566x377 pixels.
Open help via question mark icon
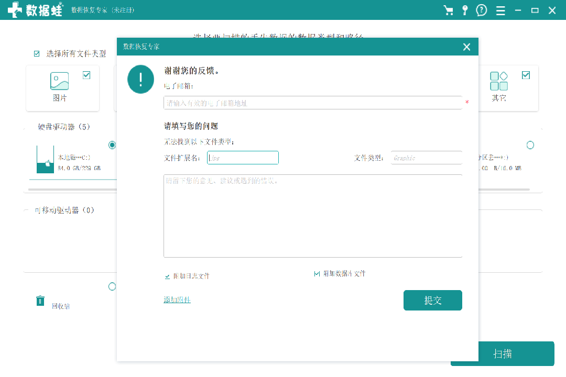click(x=482, y=10)
